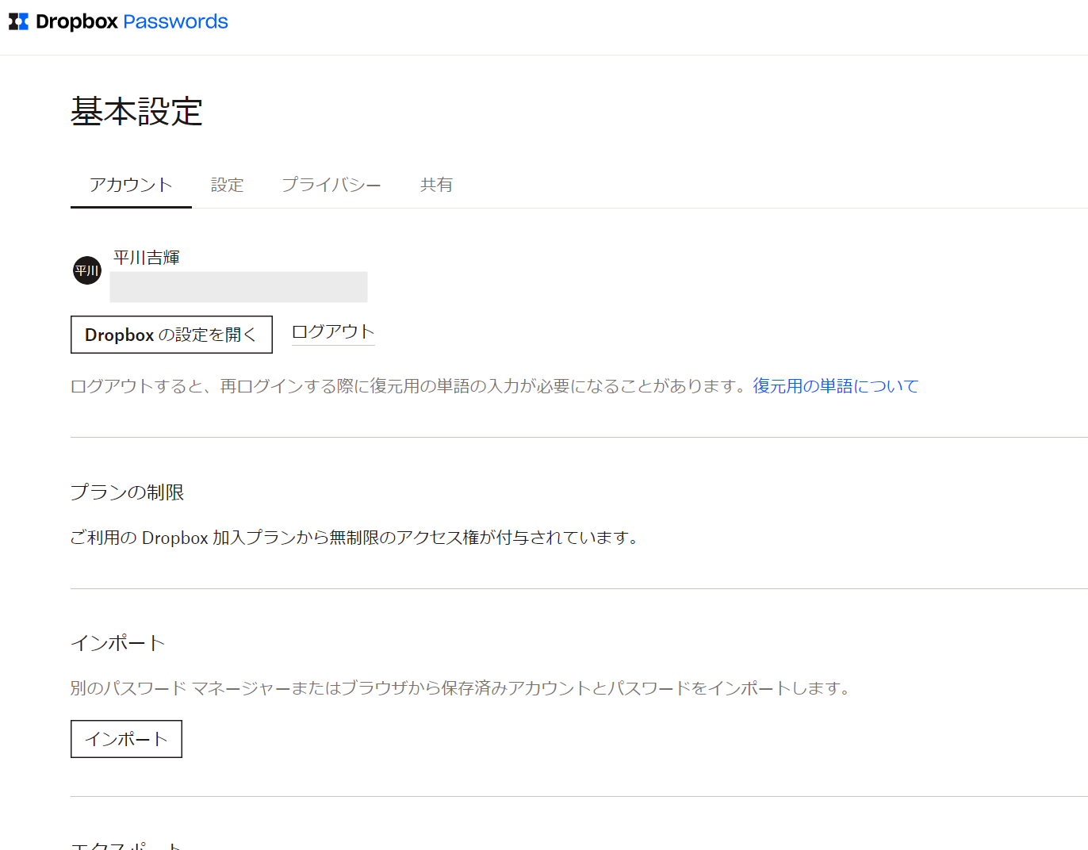Click the ログアウト link
Image resolution: width=1088 pixels, height=850 pixels.
333,331
